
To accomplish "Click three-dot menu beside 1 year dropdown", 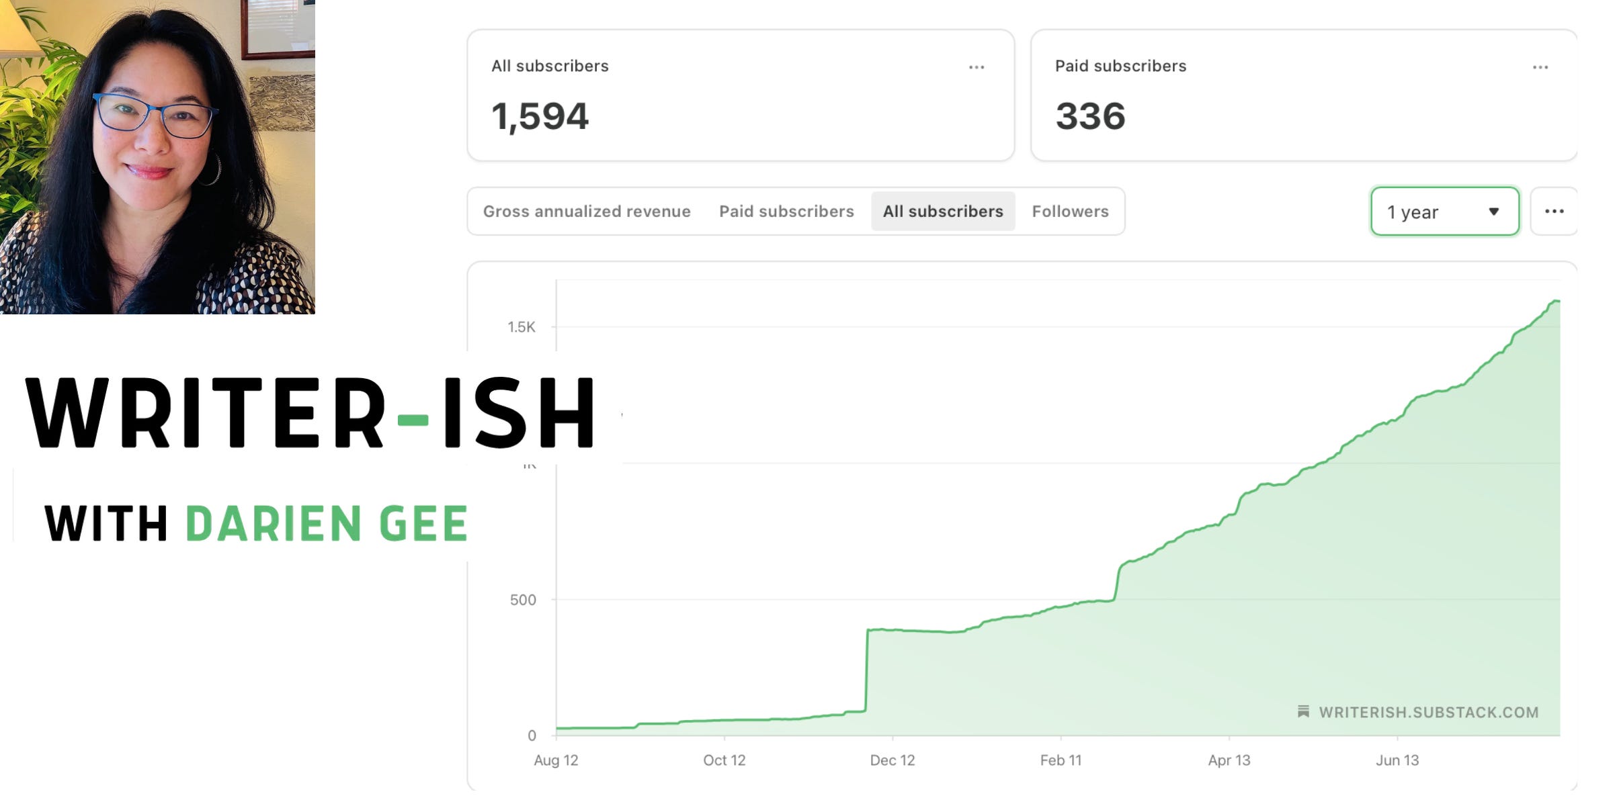I will click(x=1554, y=212).
